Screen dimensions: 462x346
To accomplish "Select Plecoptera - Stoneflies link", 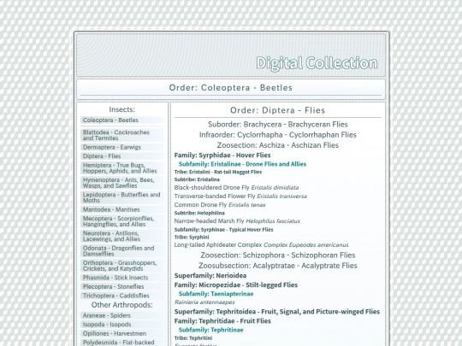I will (122, 286).
